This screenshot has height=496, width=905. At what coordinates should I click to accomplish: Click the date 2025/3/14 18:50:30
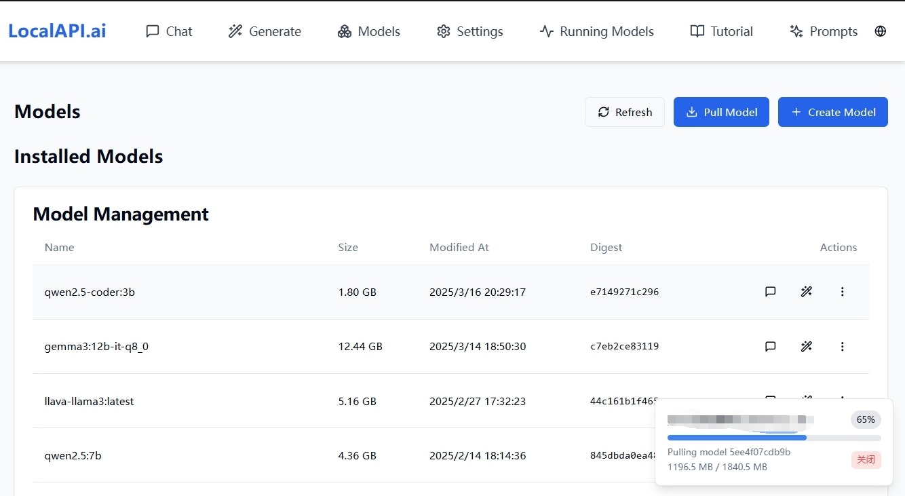pos(478,347)
